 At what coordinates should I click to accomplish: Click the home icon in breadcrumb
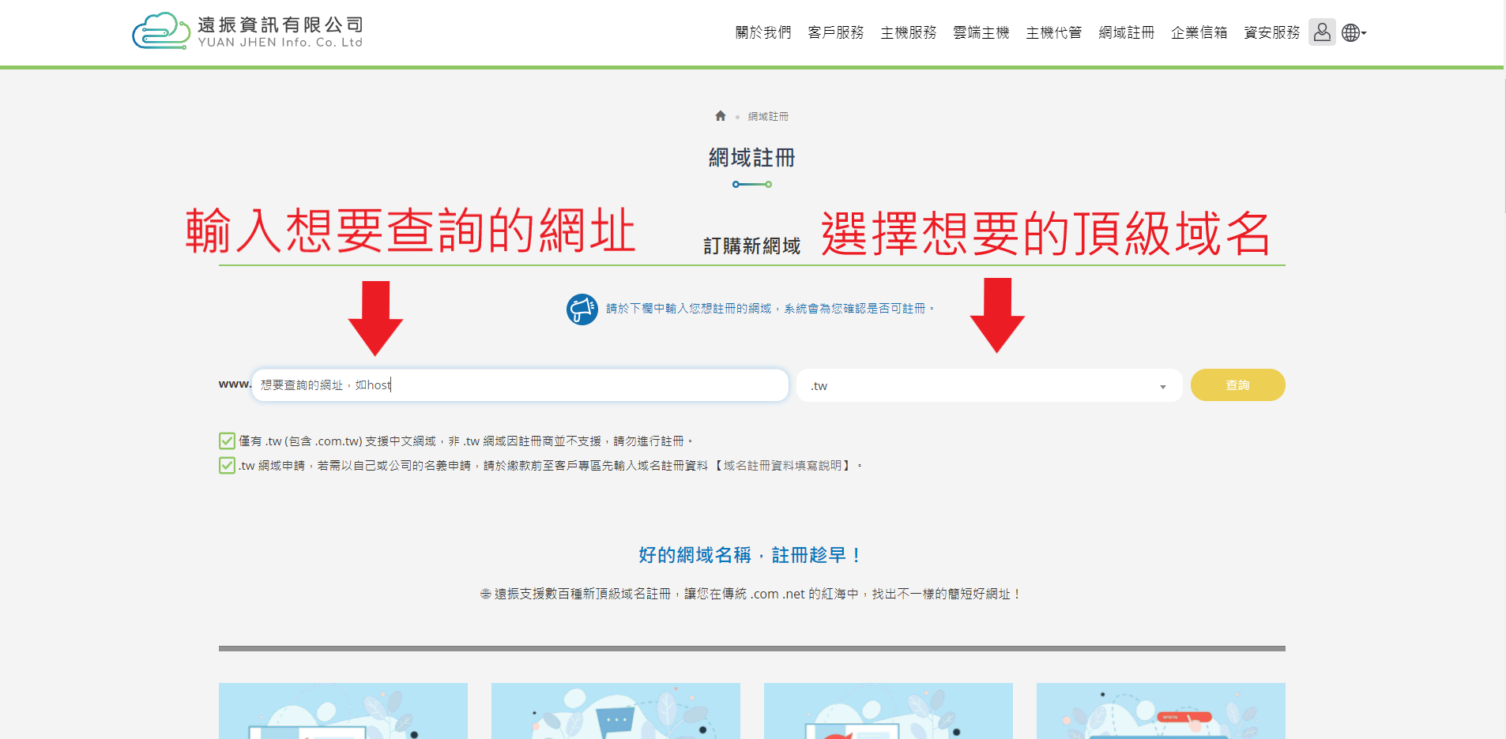(721, 116)
